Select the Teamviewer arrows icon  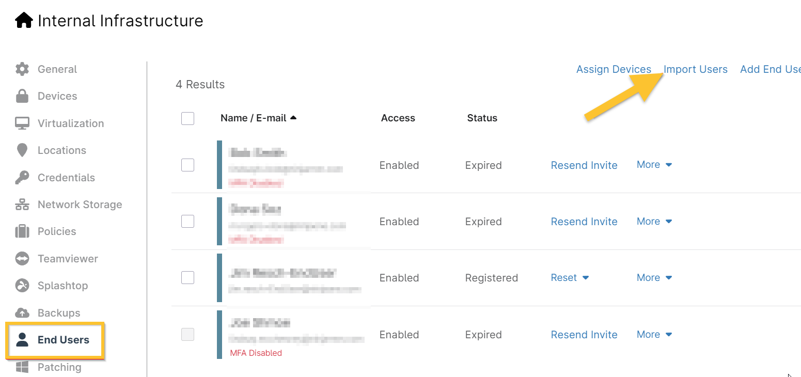pos(22,259)
